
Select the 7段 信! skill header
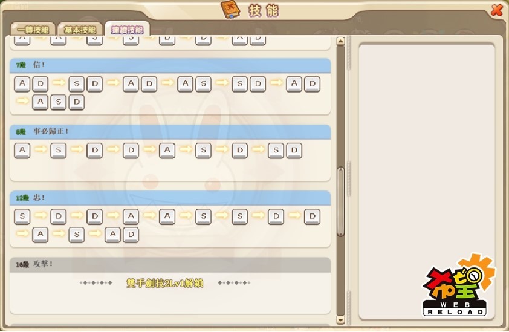[170, 65]
